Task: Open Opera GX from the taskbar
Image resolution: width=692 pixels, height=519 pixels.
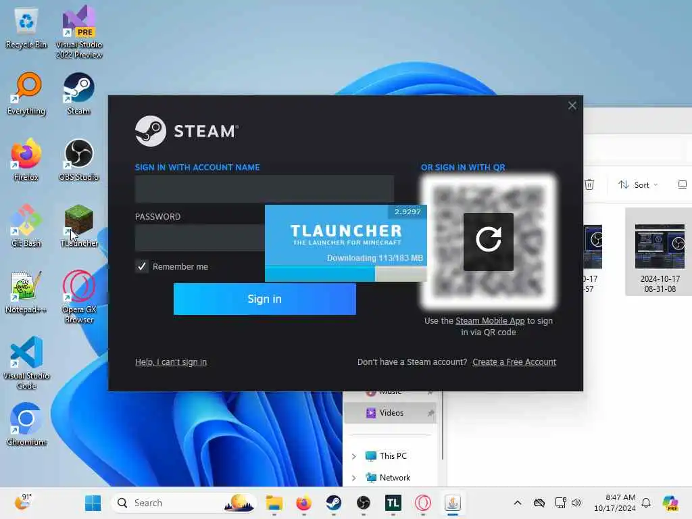Action: 423,503
